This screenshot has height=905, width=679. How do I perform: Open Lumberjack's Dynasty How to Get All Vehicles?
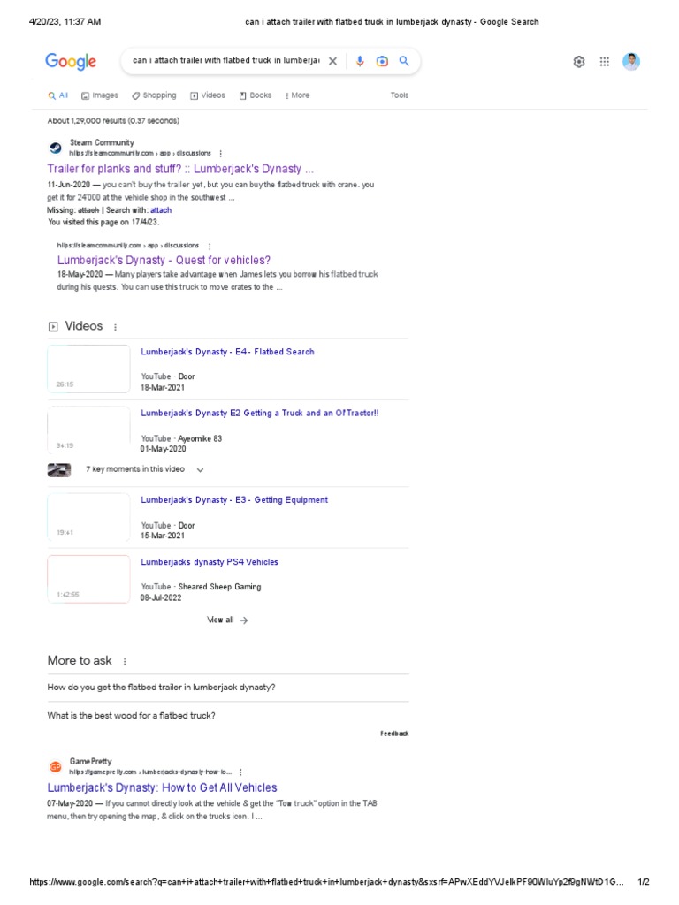click(163, 787)
